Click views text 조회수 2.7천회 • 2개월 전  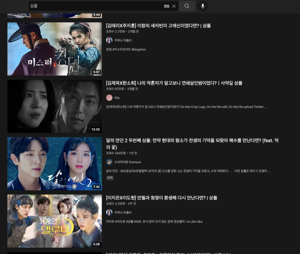coord(122,31)
